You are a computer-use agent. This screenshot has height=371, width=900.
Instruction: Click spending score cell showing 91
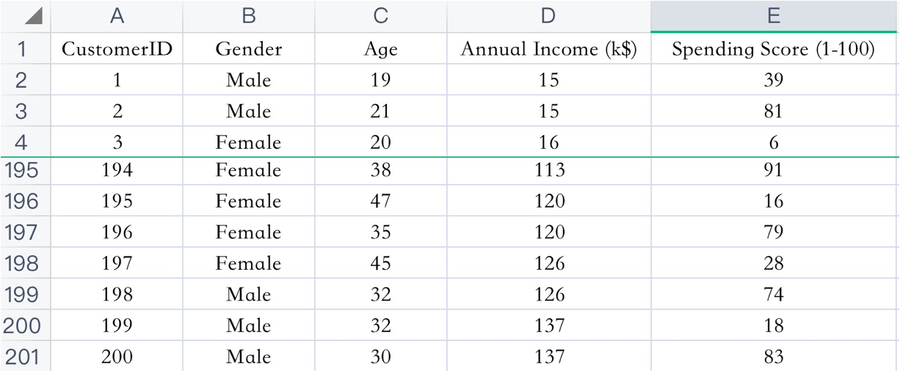coord(774,170)
